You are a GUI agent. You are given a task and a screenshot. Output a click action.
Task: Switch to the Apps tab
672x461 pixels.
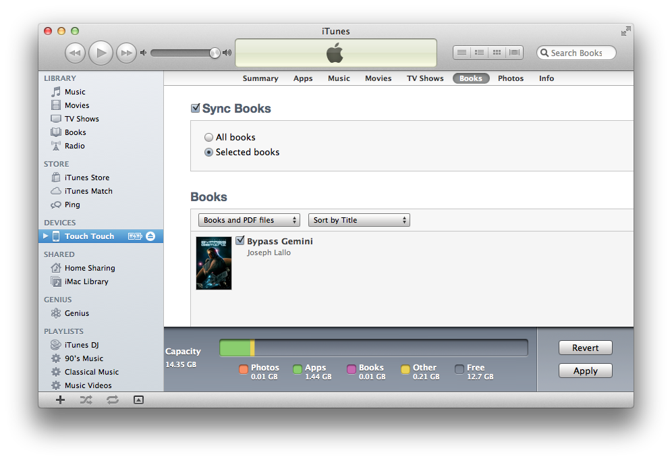303,78
